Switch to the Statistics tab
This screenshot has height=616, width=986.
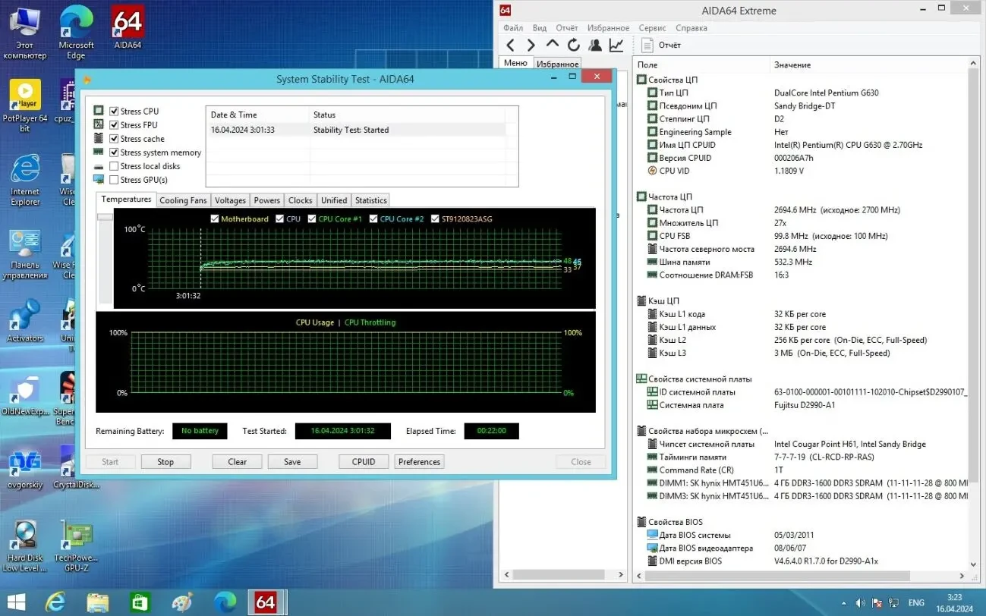370,200
